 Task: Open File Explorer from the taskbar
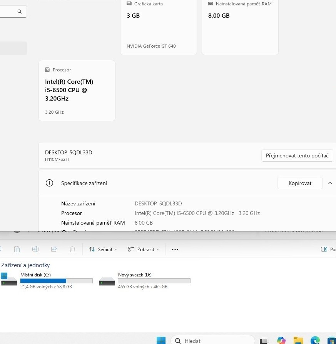[x=298, y=341]
